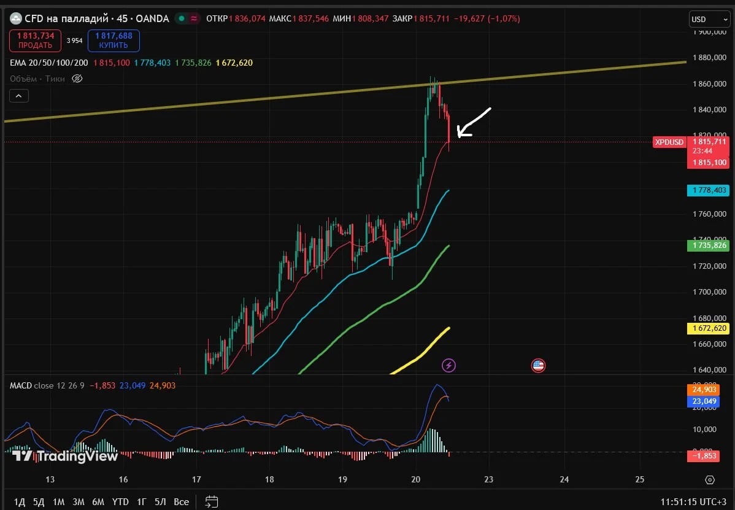
Task: Toggle visibility of Объём Тики indicator
Action: pos(77,79)
